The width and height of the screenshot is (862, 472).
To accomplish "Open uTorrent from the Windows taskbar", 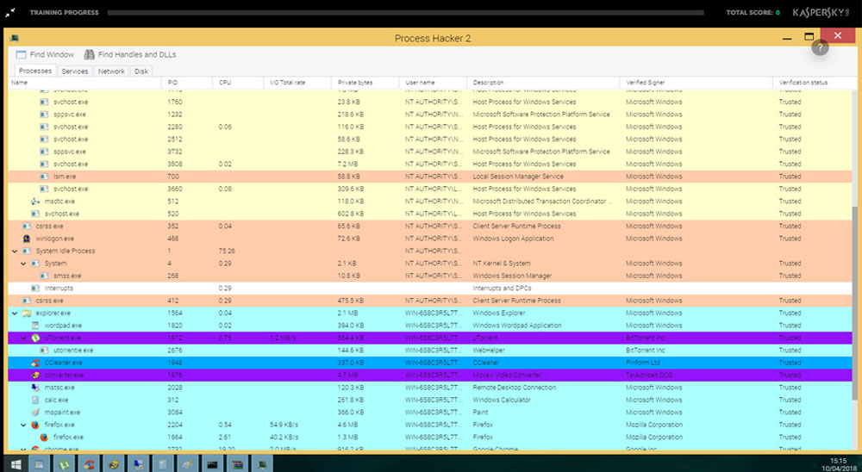I will coord(64,463).
